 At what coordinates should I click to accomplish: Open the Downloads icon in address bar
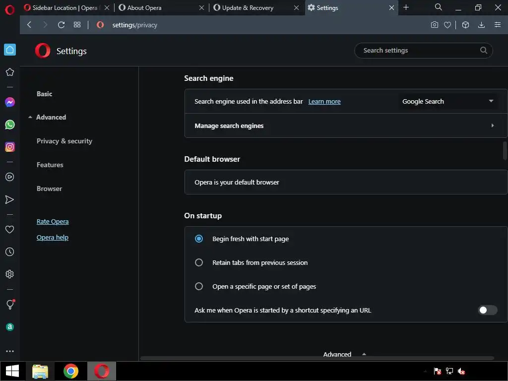[481, 25]
